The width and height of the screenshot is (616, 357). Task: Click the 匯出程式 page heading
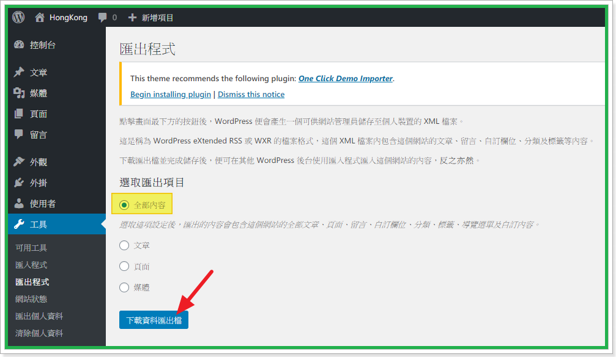point(147,49)
